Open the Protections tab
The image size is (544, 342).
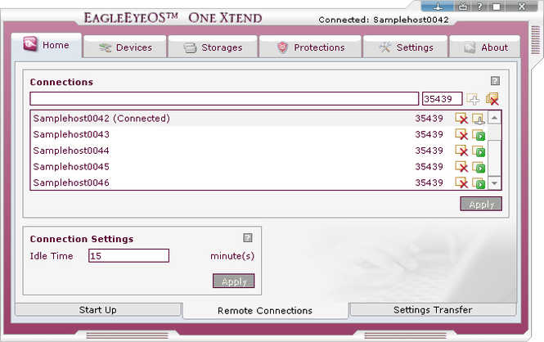tap(311, 47)
